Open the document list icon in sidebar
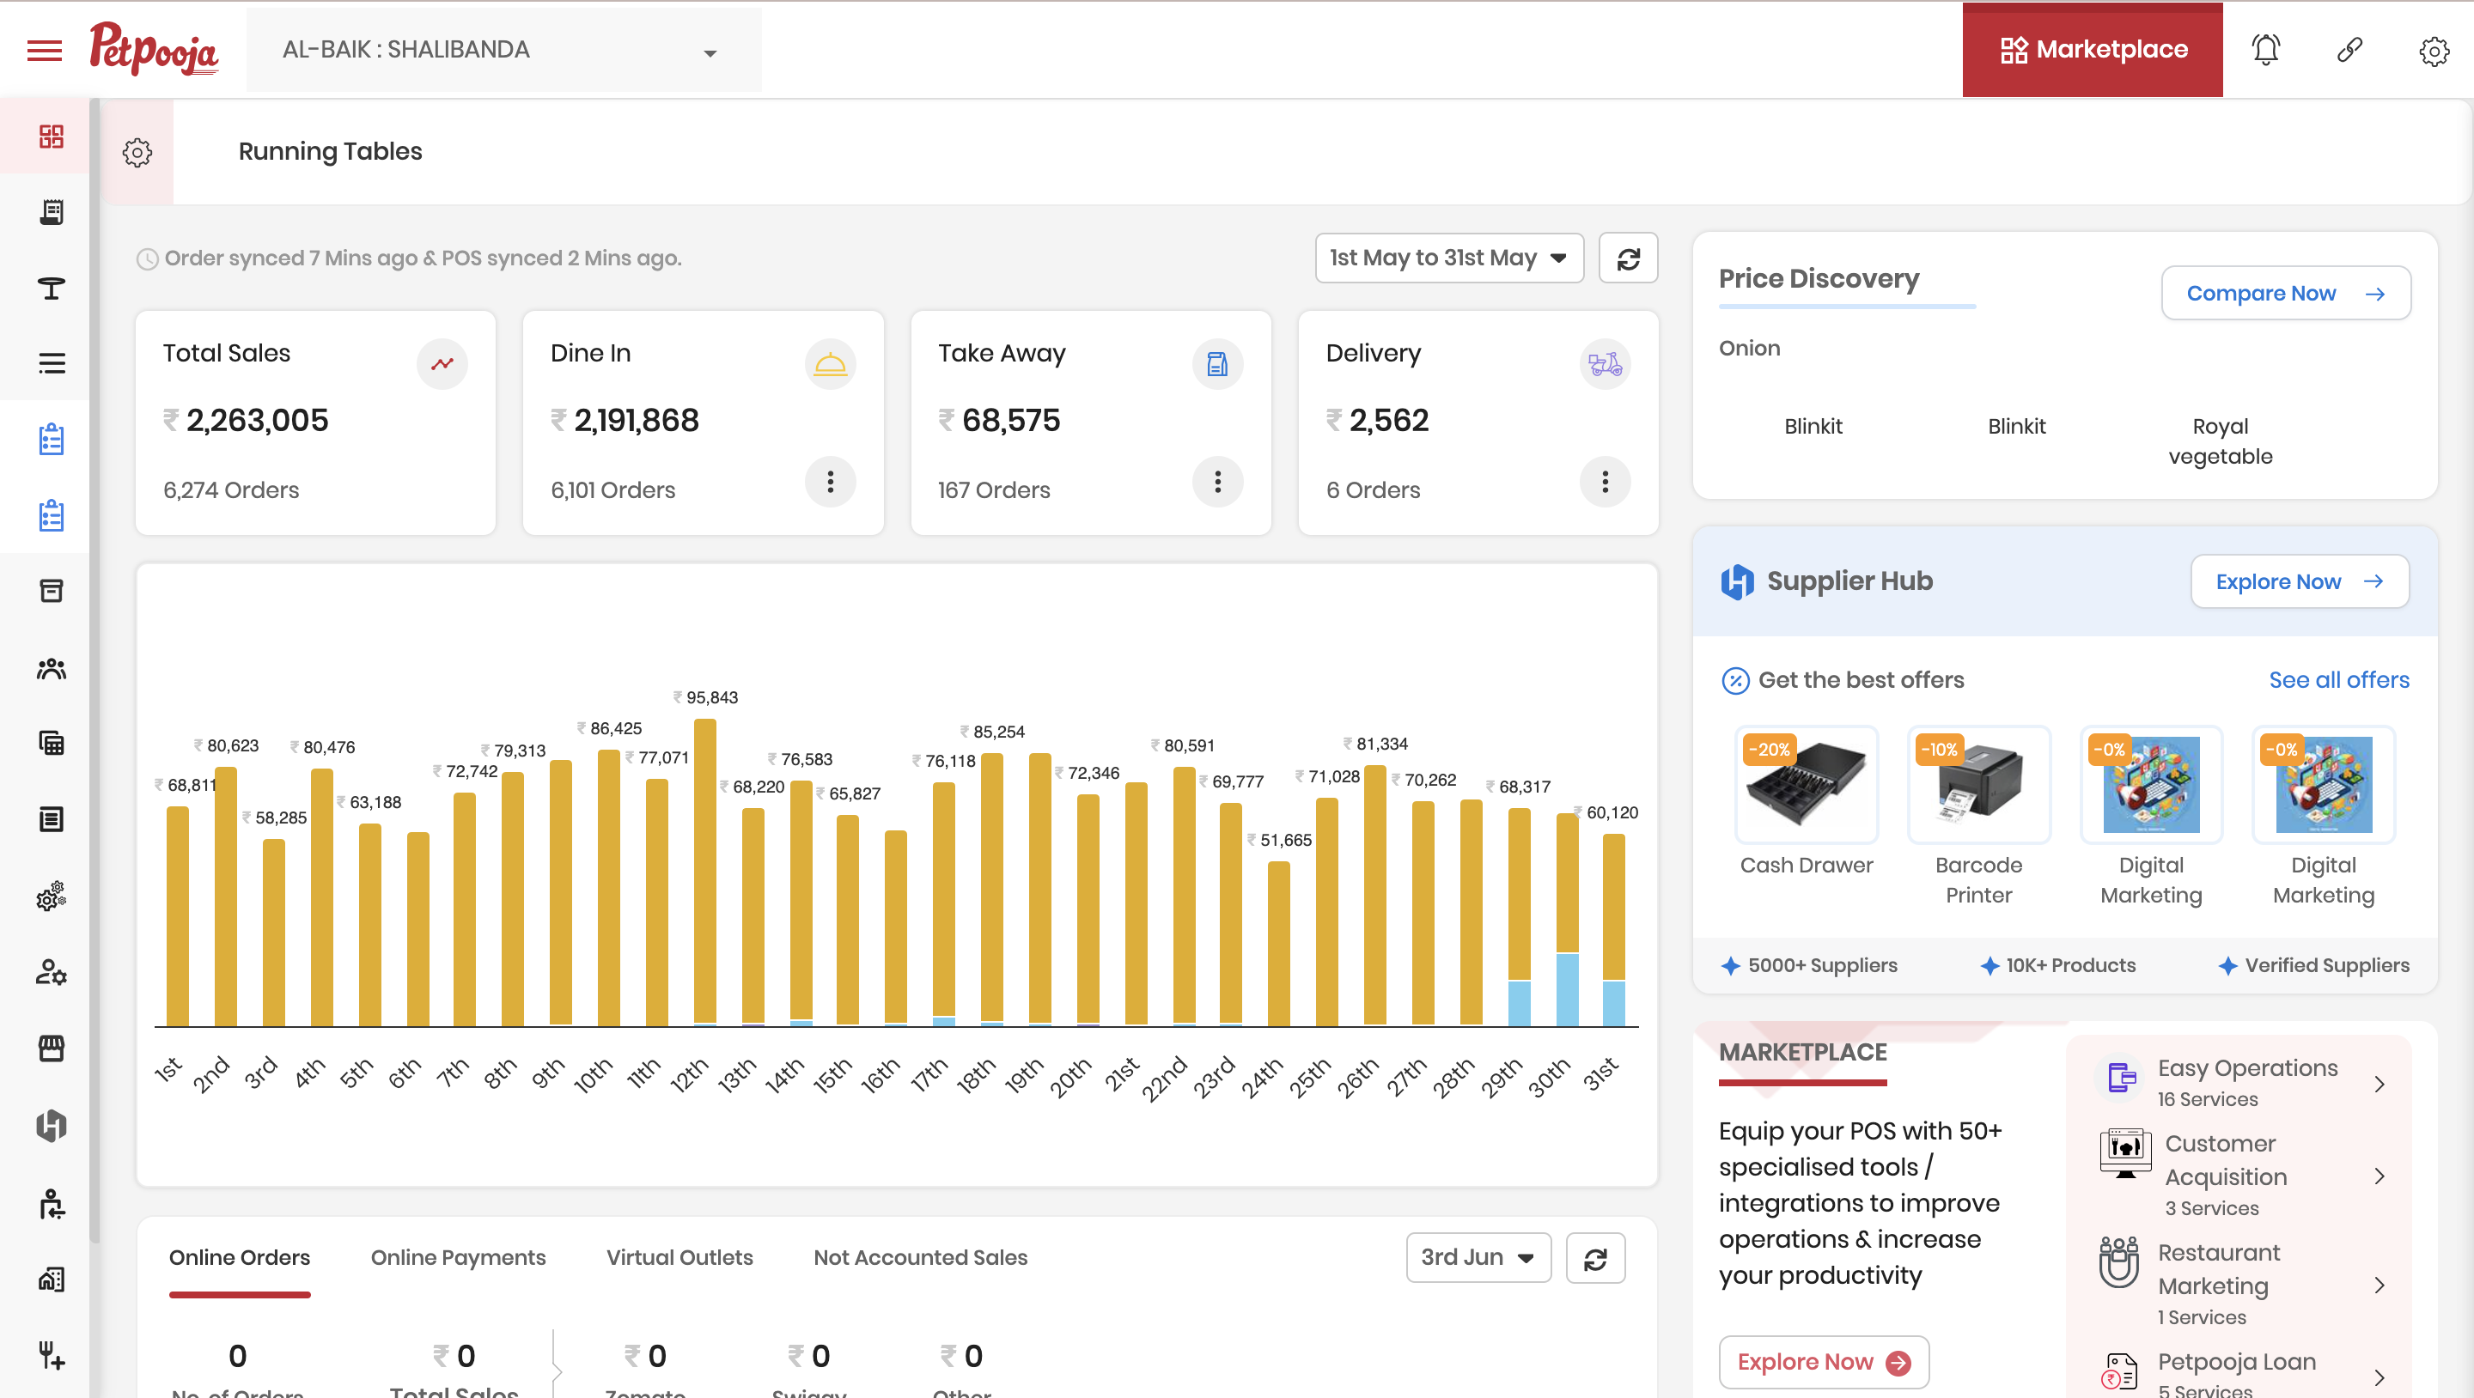 pos(51,819)
